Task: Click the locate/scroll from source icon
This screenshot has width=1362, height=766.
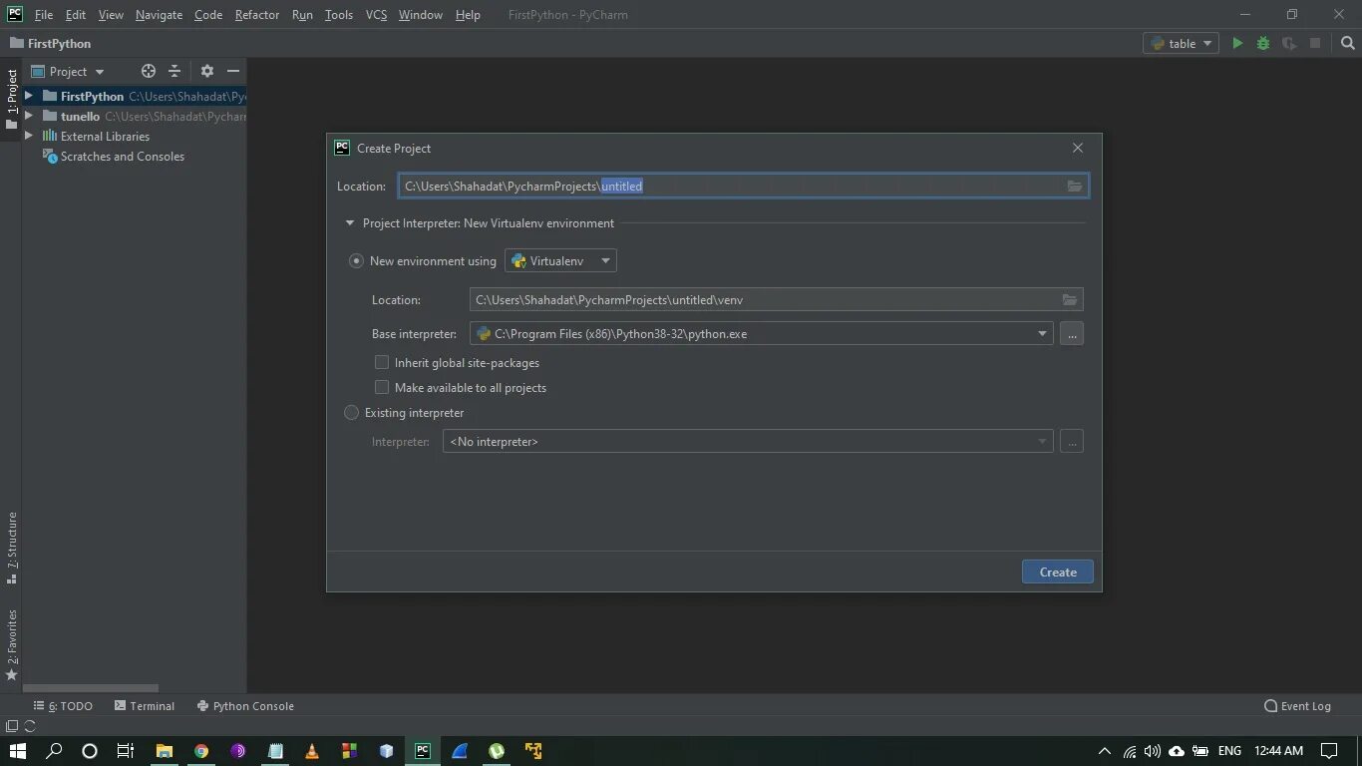Action: [x=149, y=71]
